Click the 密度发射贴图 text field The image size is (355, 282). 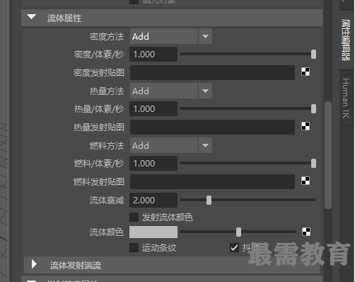point(212,72)
